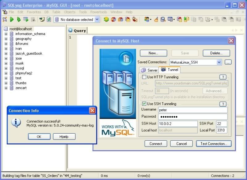
Task: Click the ellipsis button beside Saved Connections
Action: (x=228, y=62)
